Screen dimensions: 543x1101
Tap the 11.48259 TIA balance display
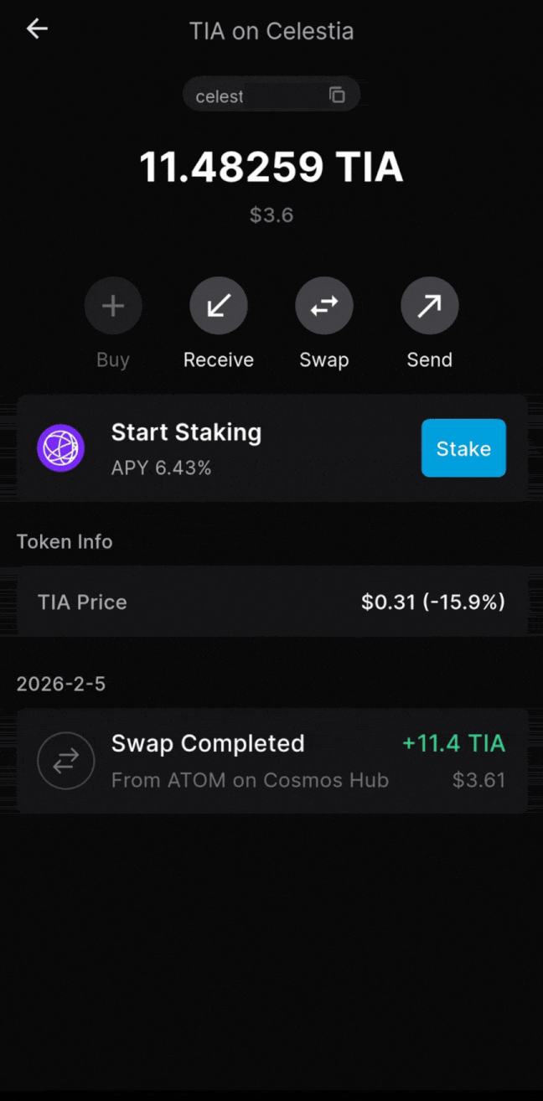coord(271,167)
